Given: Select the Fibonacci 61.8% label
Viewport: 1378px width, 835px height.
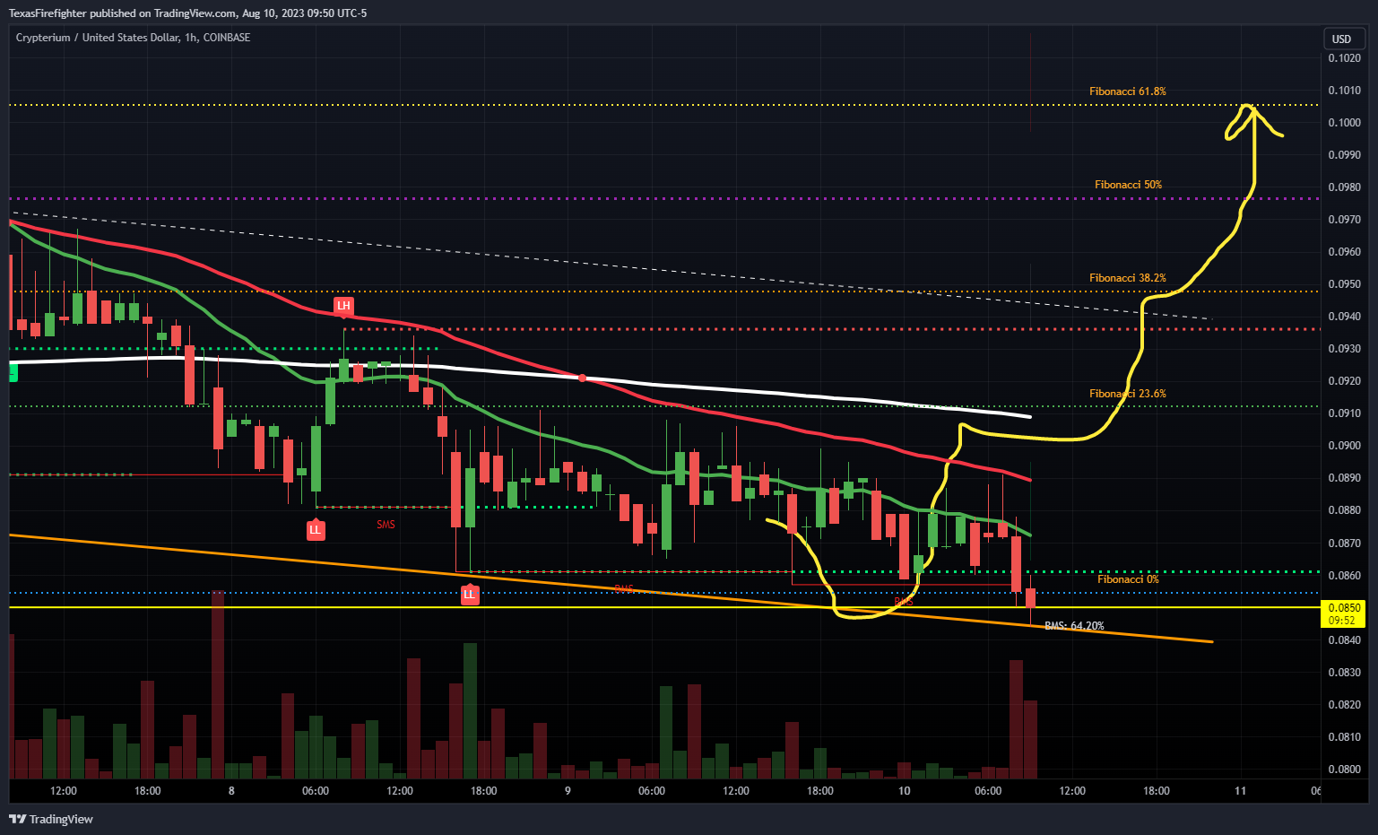Looking at the screenshot, I should (1128, 91).
